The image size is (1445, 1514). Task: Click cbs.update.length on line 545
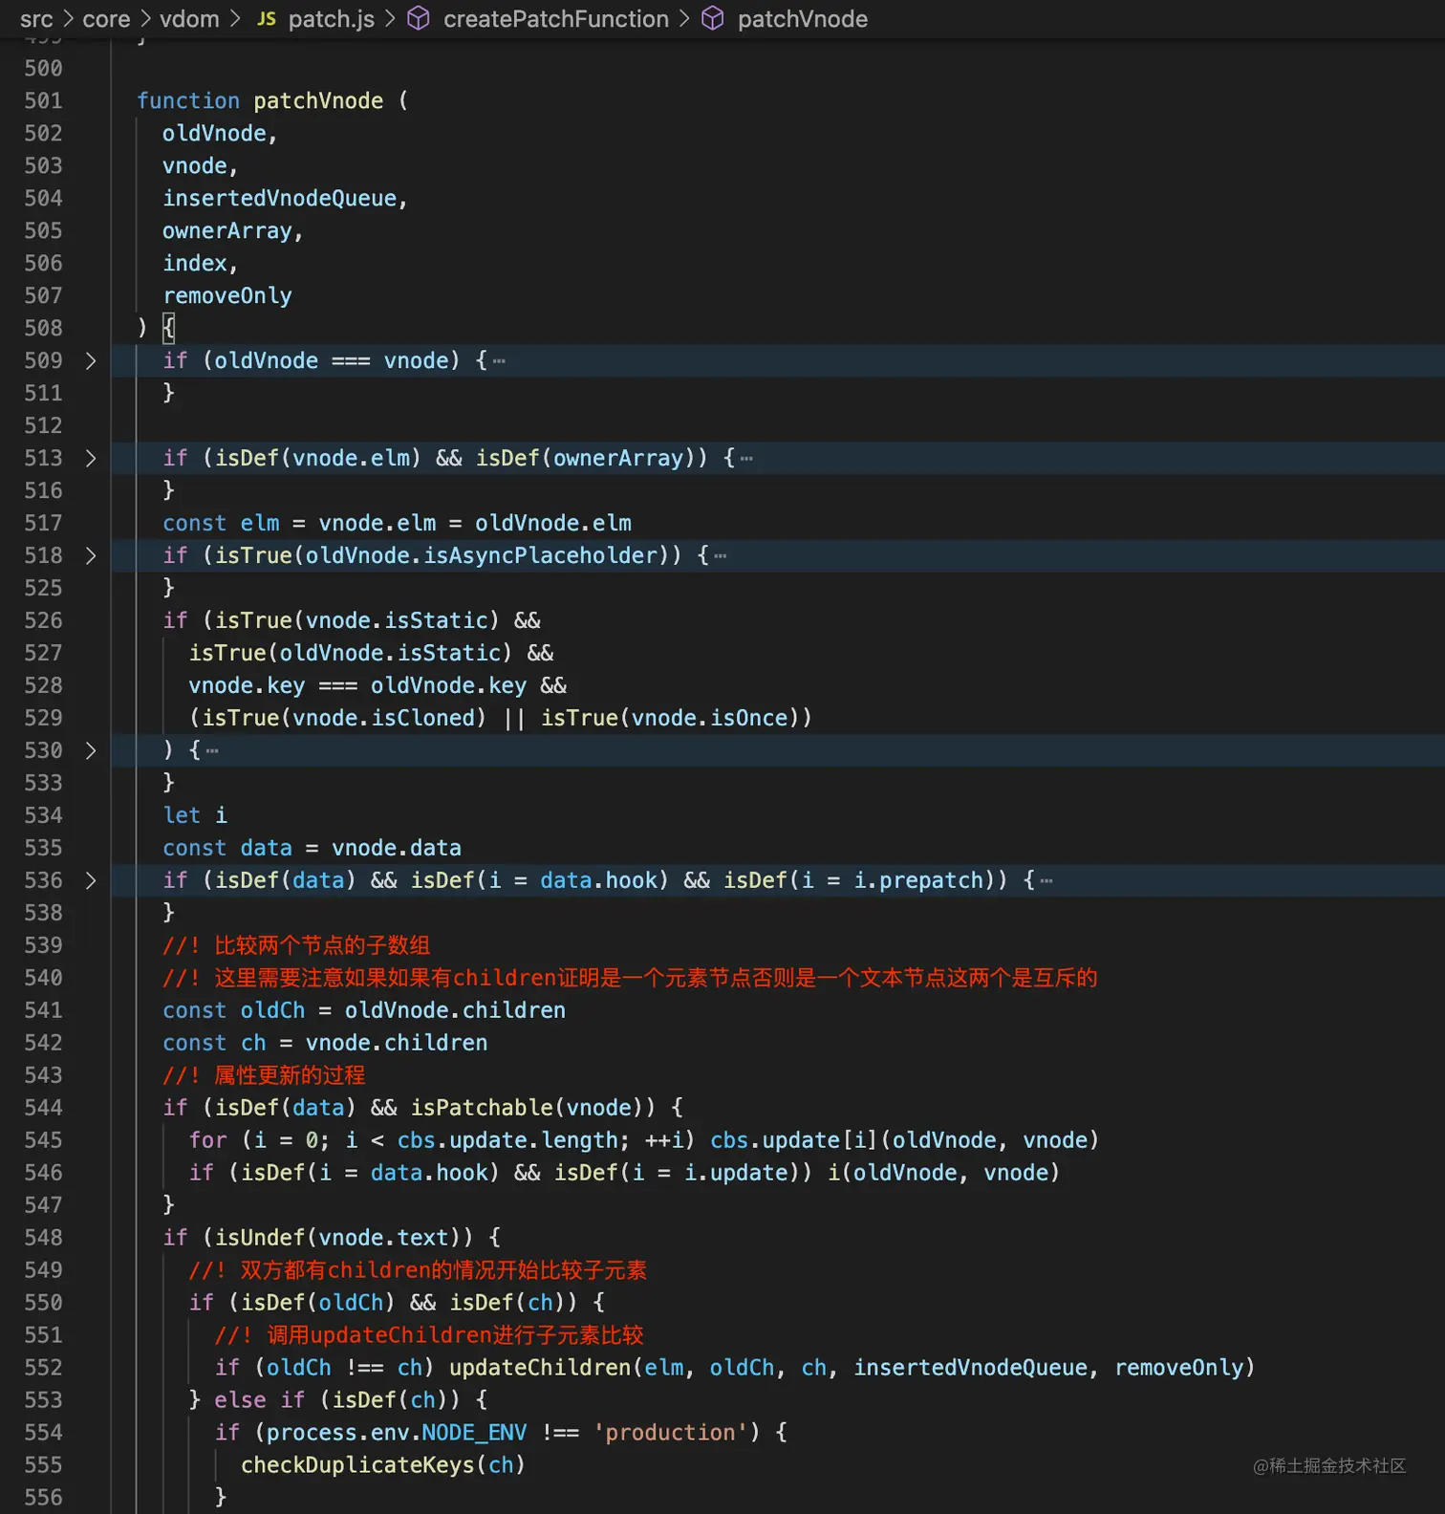coord(507,1140)
